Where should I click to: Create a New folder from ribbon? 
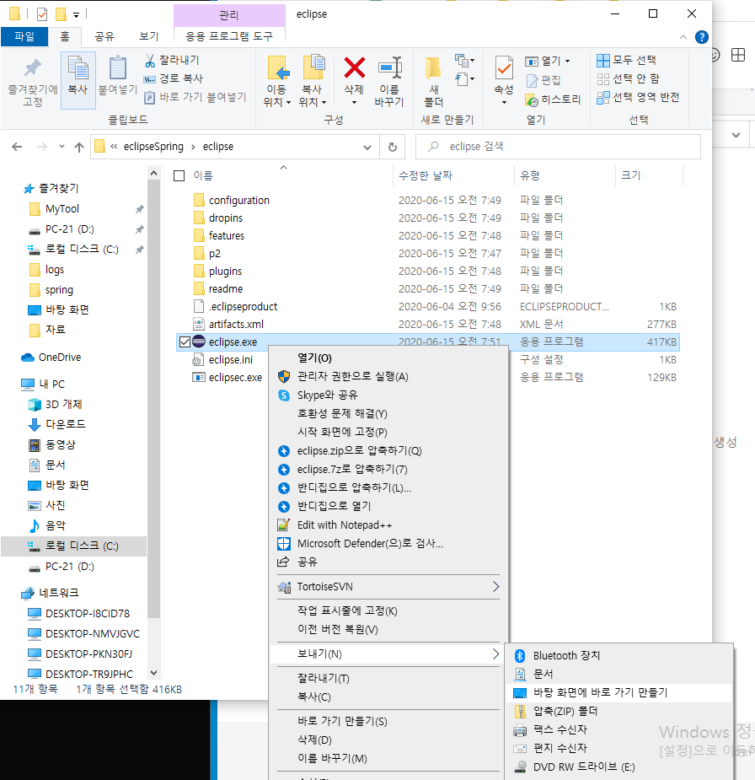point(433,81)
